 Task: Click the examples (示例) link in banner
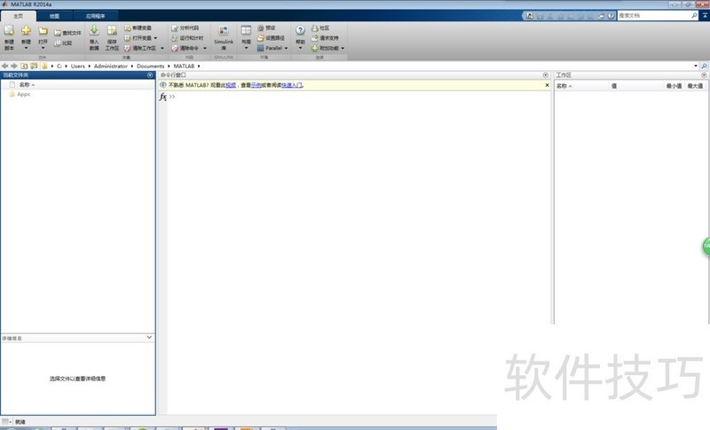pyautogui.click(x=256, y=85)
